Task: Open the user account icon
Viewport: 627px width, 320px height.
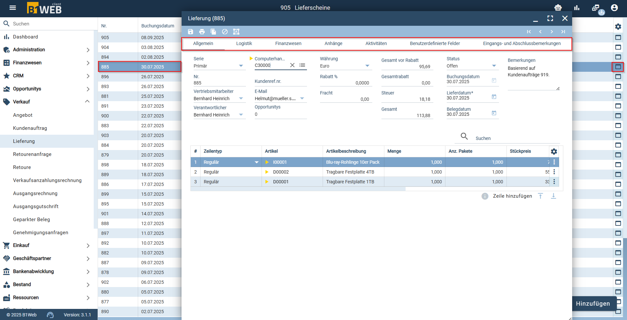Action: (x=614, y=8)
